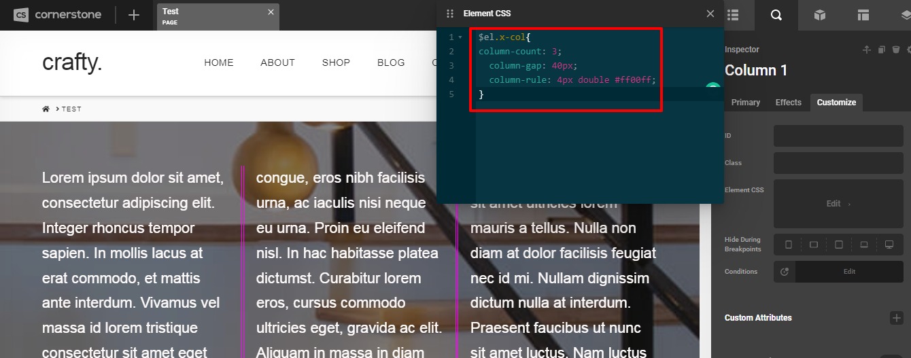Toggle hide on smallest phone breakpoint

[789, 245]
